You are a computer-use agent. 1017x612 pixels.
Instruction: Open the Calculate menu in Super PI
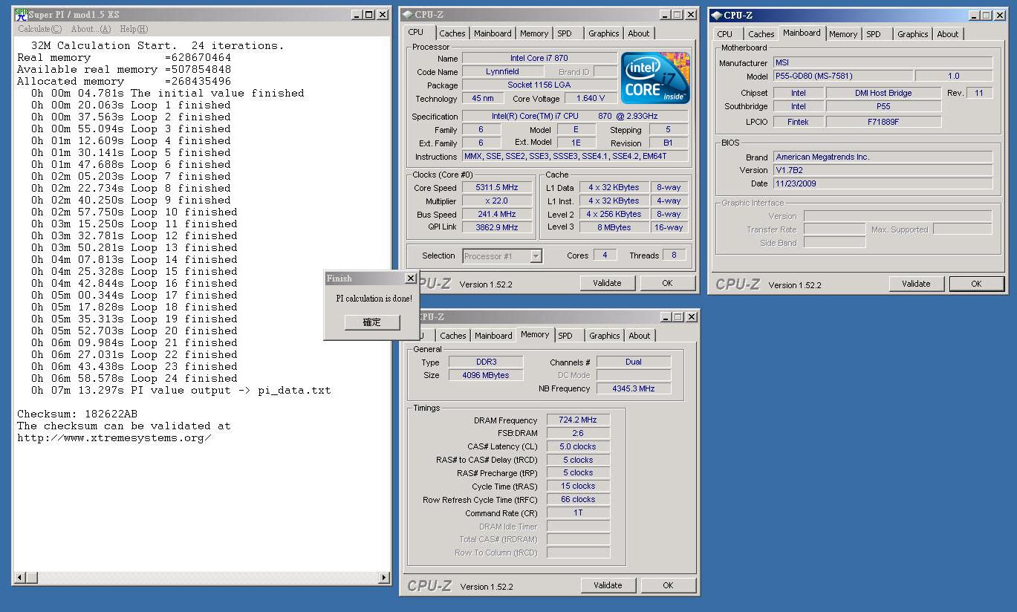click(x=39, y=29)
